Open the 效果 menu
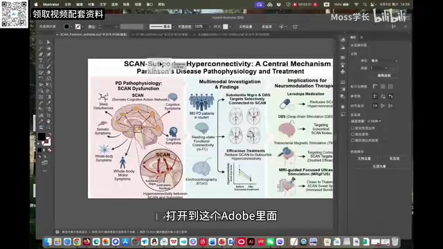 click(126, 5)
